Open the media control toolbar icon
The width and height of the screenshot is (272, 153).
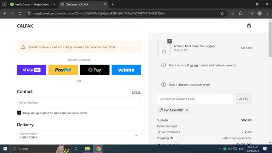[x=252, y=13]
